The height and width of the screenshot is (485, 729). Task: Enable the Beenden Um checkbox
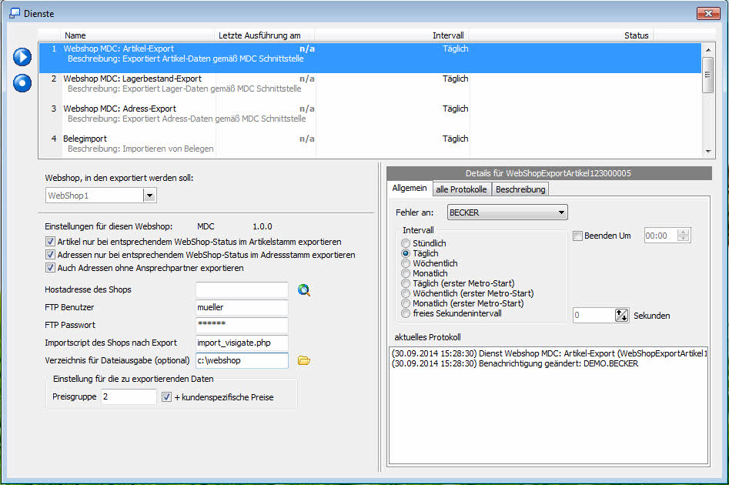pyautogui.click(x=577, y=236)
